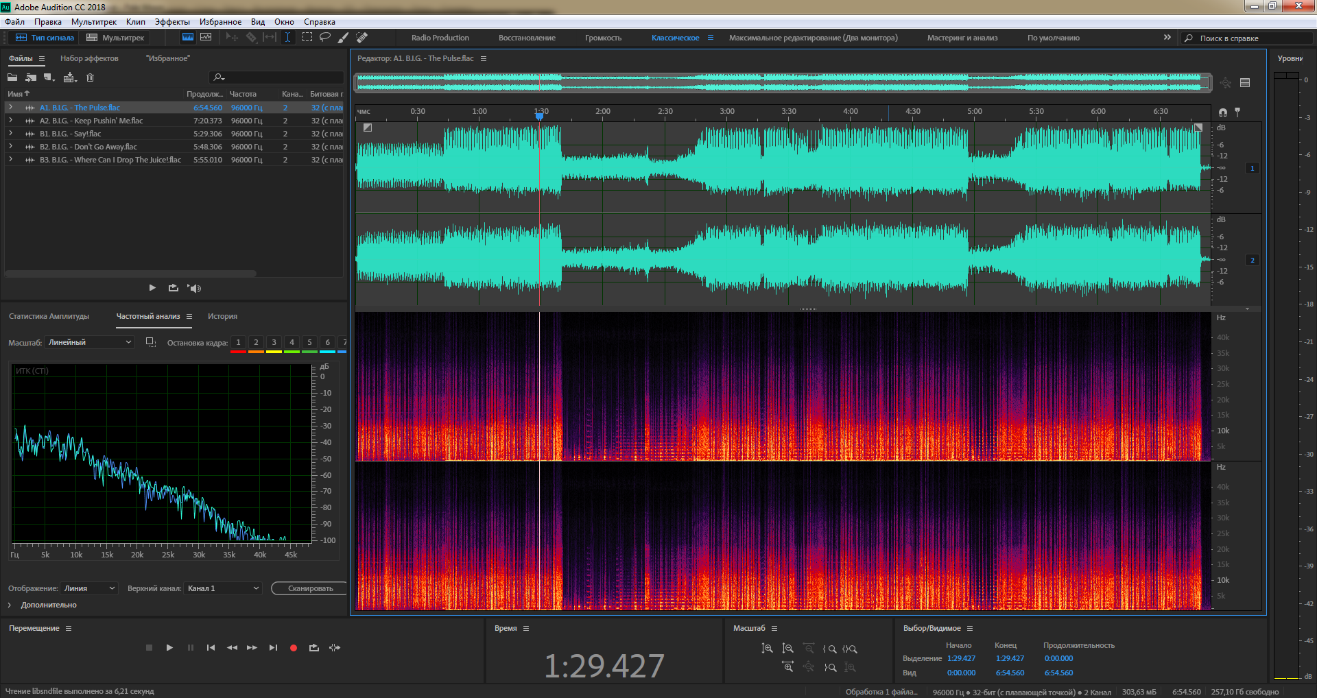Switch to Набор эффектов tab
1317x698 pixels.
(89, 58)
